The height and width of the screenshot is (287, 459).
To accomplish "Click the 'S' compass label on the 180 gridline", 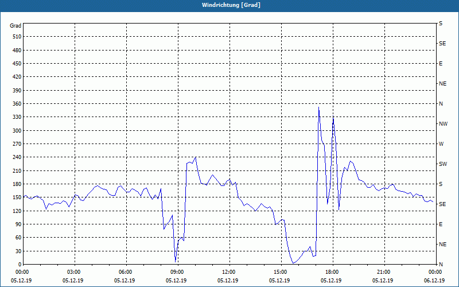I will point(441,184).
